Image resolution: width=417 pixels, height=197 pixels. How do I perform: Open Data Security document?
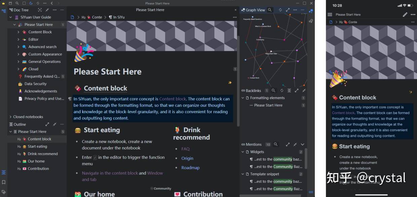pos(35,84)
